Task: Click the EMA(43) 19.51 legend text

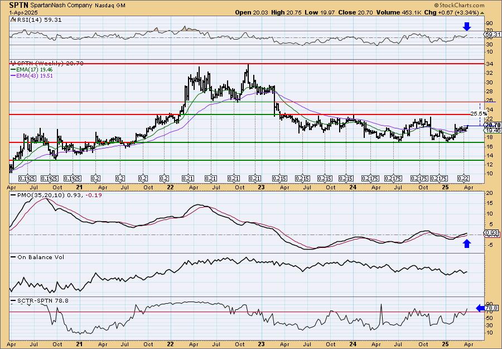Action: pos(35,76)
